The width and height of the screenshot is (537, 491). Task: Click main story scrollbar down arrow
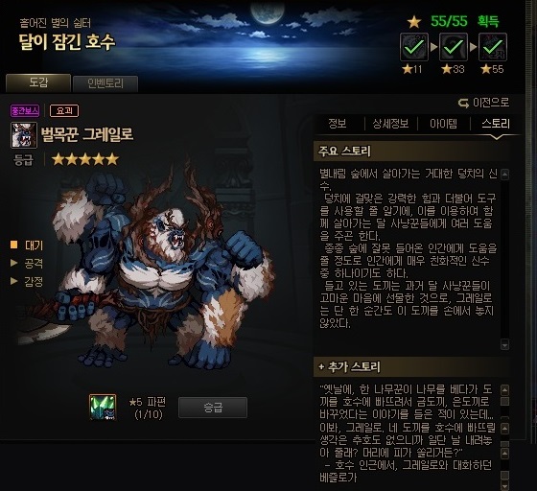(x=504, y=344)
